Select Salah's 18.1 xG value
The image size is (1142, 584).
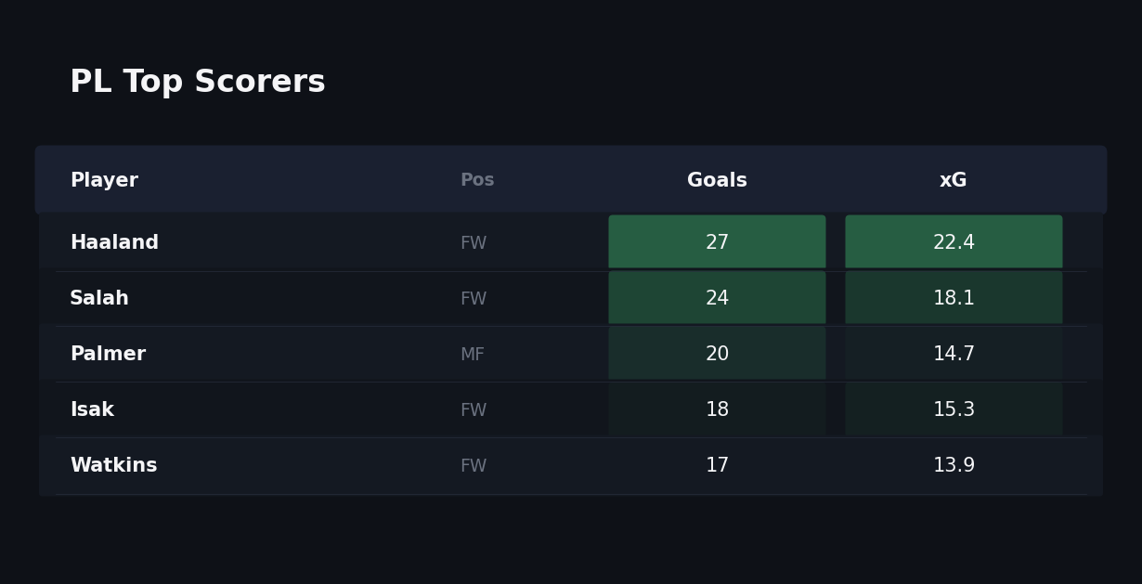coord(954,298)
